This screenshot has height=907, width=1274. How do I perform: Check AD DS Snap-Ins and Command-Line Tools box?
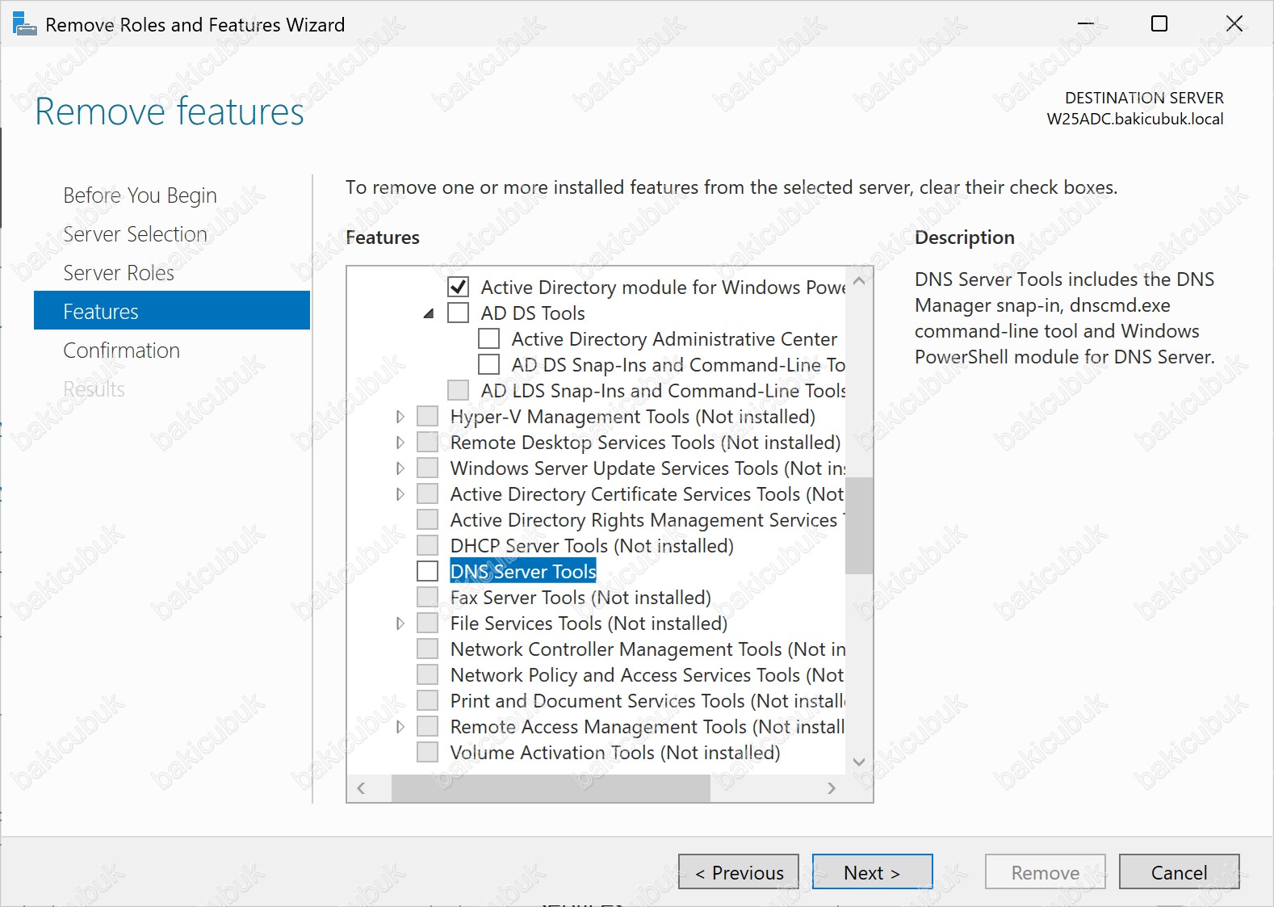[488, 364]
